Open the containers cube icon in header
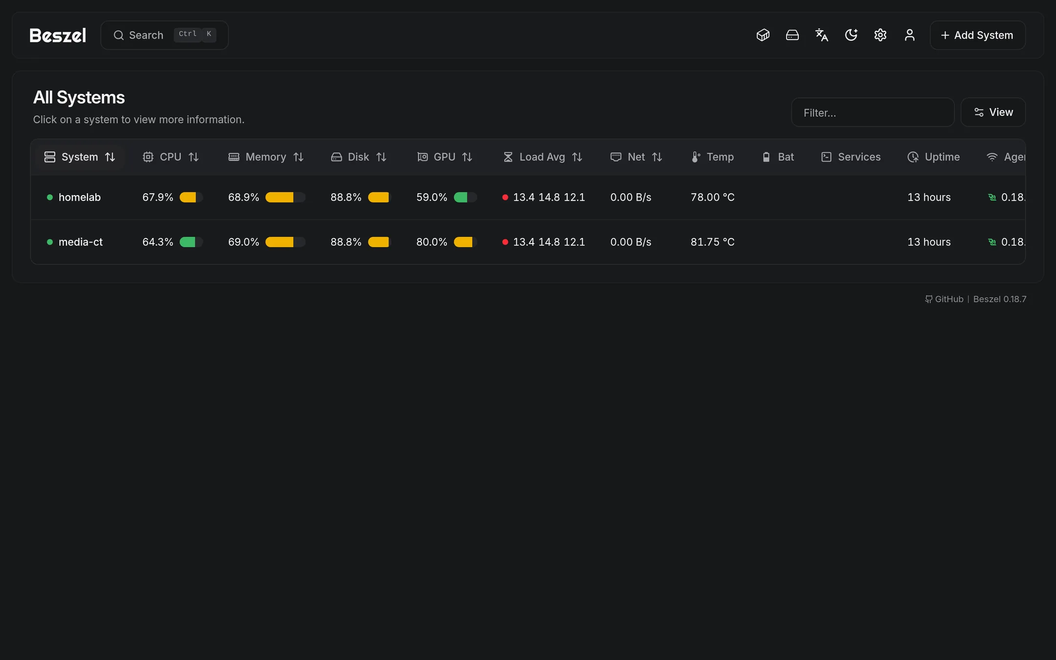 [x=763, y=35]
